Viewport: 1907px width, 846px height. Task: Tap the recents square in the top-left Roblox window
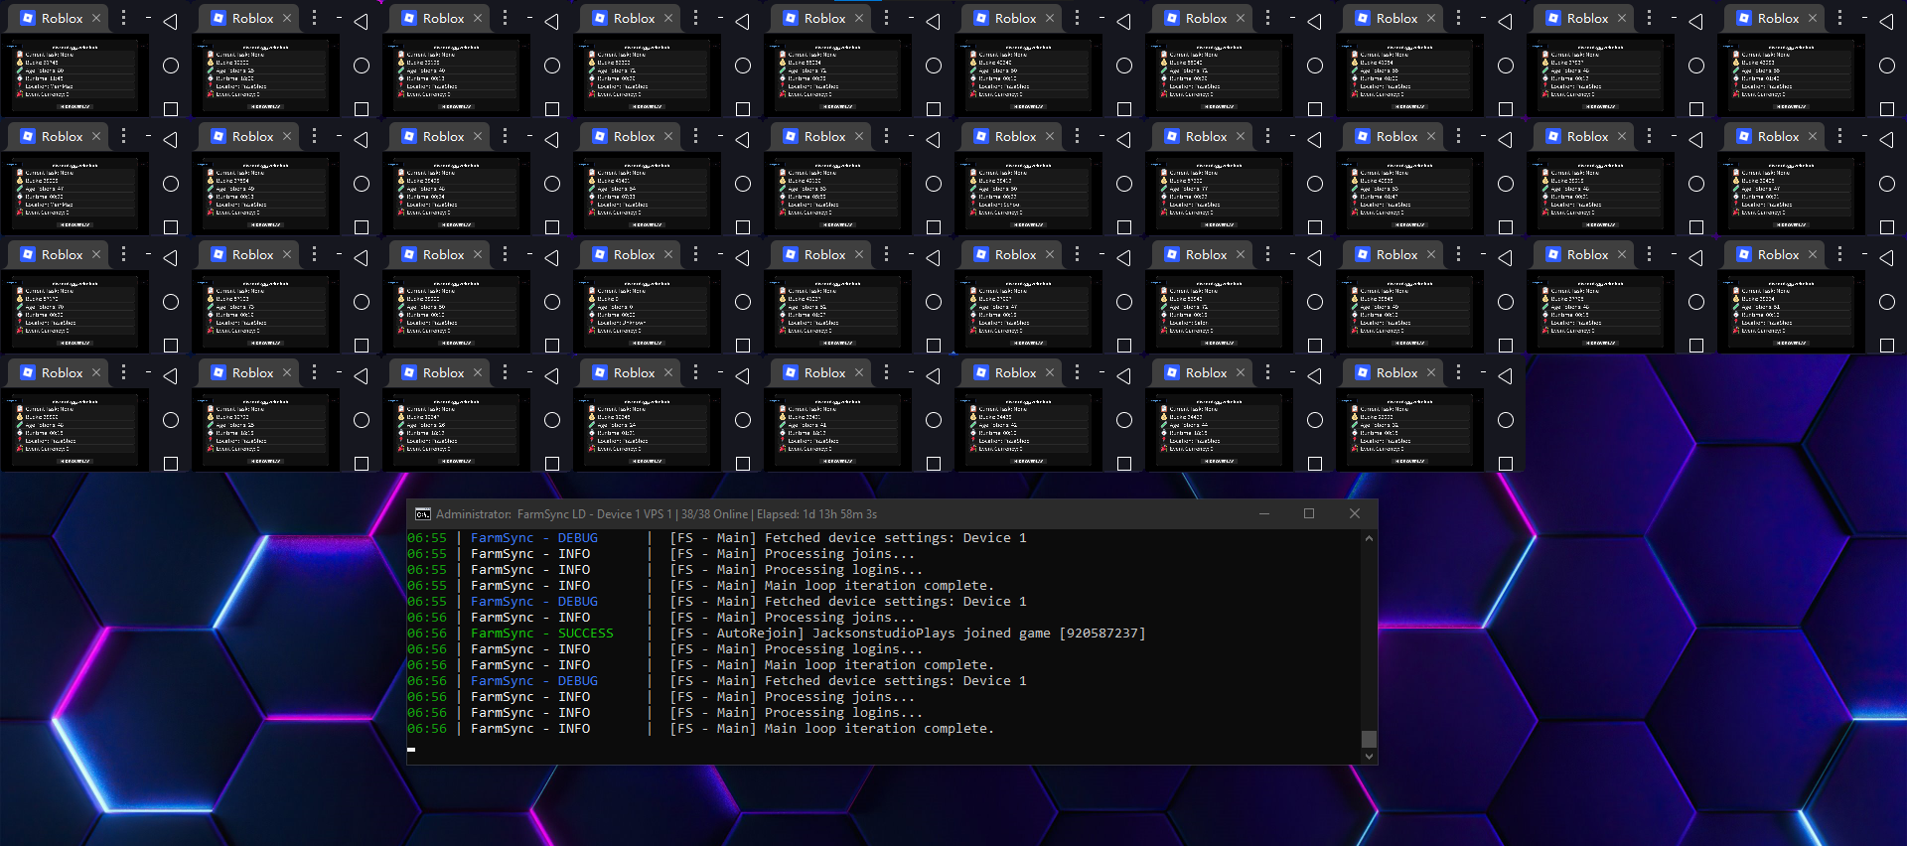point(171,109)
